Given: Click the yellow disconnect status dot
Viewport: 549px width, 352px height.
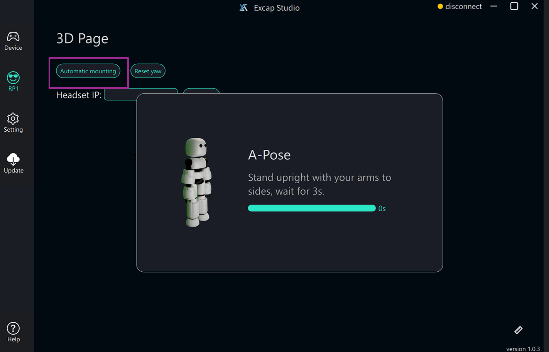Looking at the screenshot, I should coord(440,7).
